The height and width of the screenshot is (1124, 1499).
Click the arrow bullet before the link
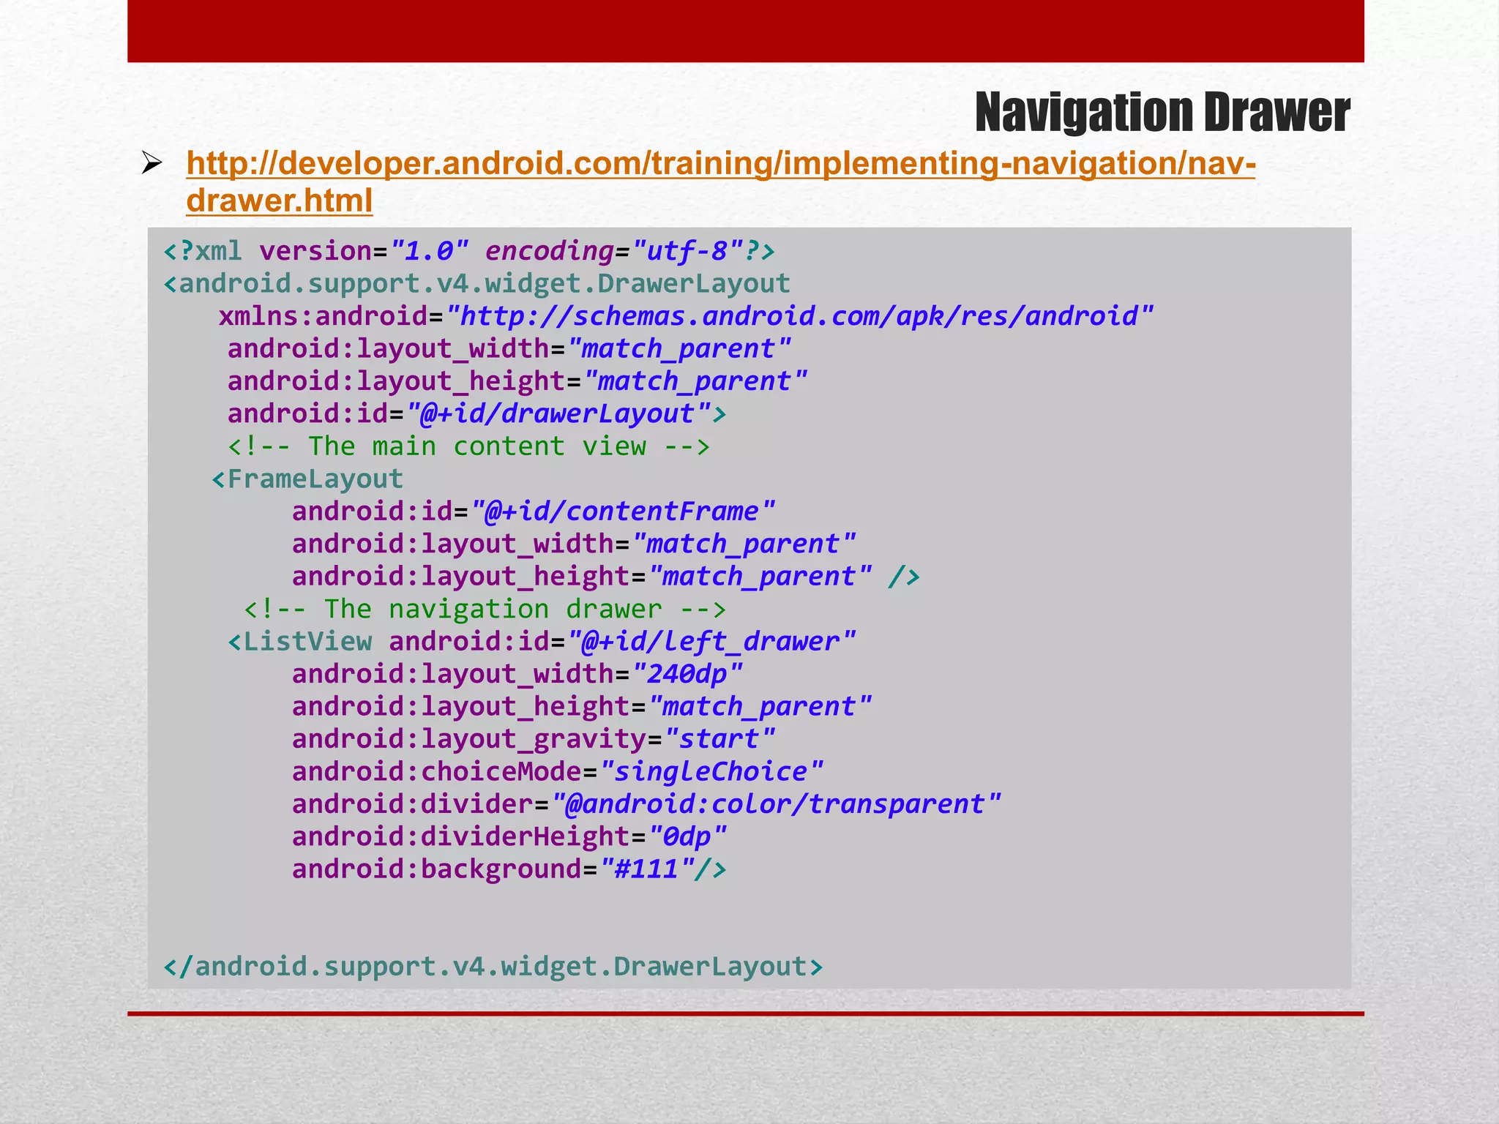click(152, 162)
